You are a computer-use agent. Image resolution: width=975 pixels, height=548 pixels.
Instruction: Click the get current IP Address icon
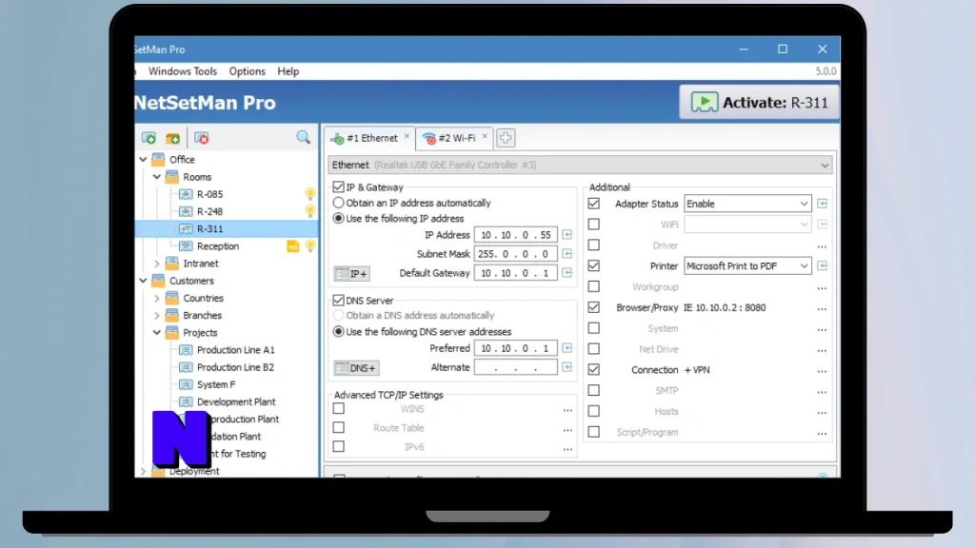point(567,235)
